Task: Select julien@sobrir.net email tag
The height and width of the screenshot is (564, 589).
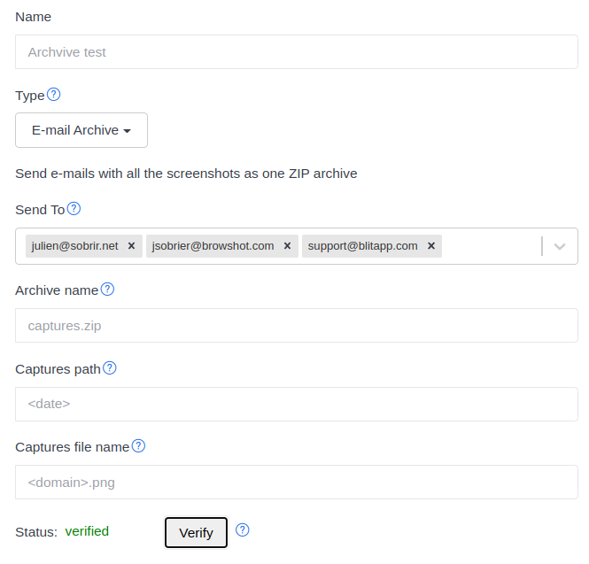Action: [x=74, y=246]
